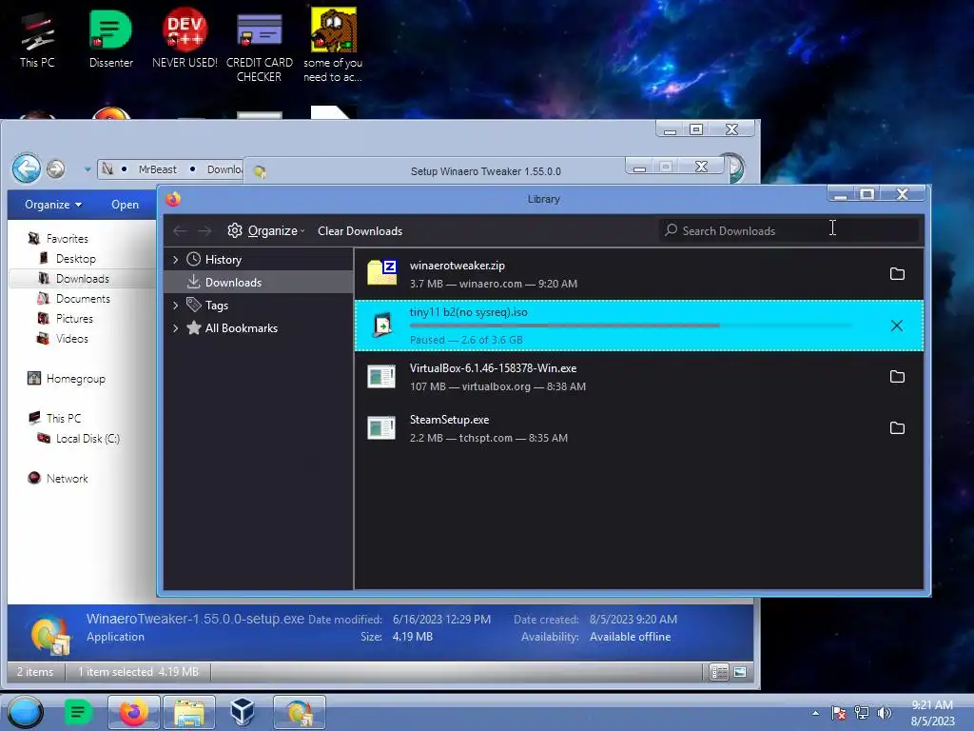Select History in the Library sidebar

click(x=223, y=259)
